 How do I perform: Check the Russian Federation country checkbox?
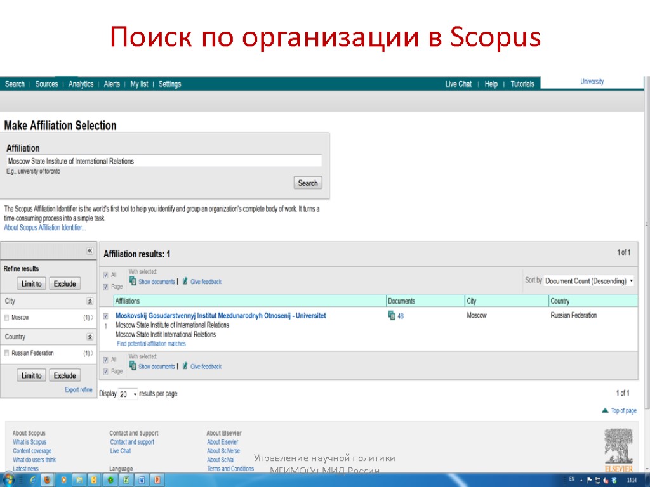click(x=6, y=353)
